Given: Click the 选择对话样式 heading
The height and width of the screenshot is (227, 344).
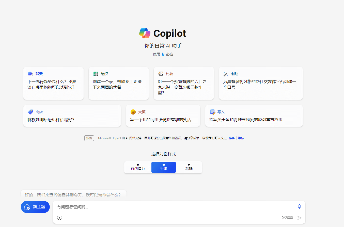Looking at the screenshot, I should pyautogui.click(x=164, y=154).
